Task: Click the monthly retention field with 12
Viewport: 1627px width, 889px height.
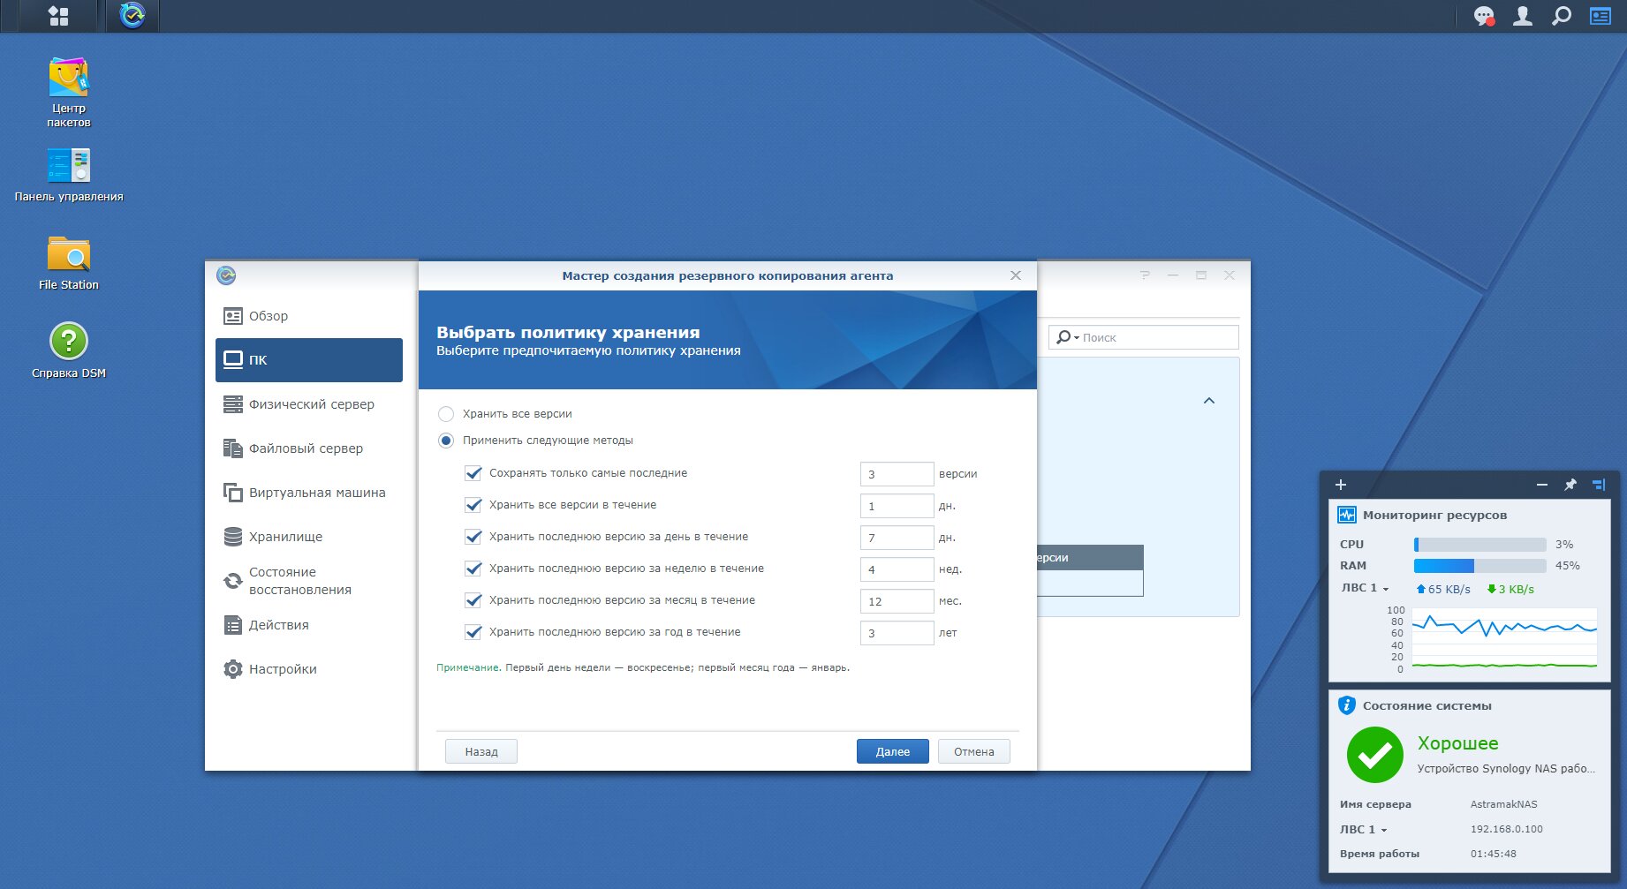Action: [x=897, y=601]
